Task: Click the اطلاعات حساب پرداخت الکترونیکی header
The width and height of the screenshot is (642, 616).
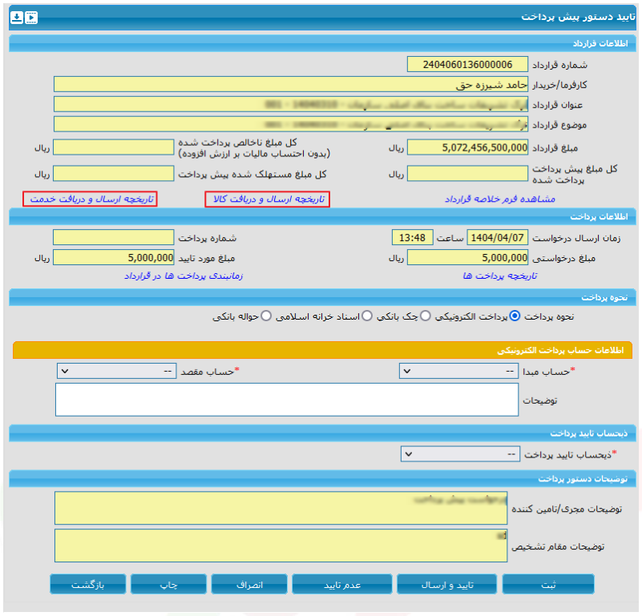Action: (323, 350)
